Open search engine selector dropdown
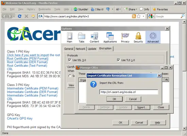This screenshot has height=136, width=187. 154,16
